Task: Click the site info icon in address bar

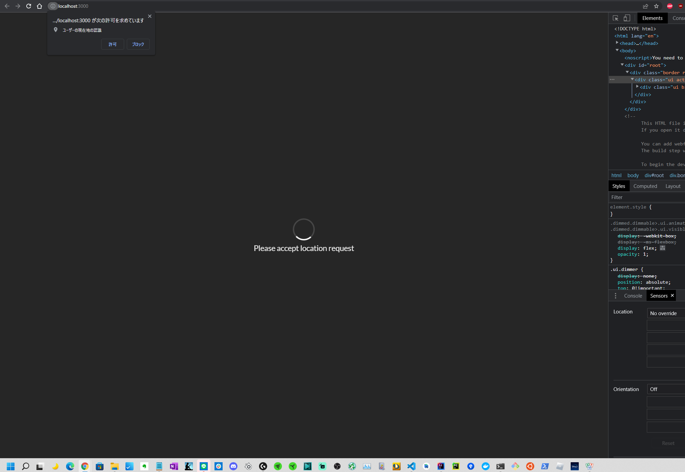Action: pos(53,6)
